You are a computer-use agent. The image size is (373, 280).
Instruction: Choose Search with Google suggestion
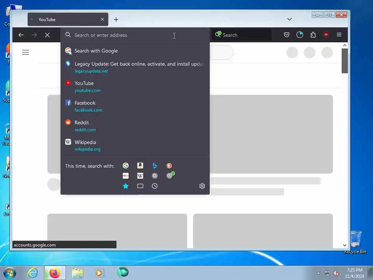click(x=135, y=51)
